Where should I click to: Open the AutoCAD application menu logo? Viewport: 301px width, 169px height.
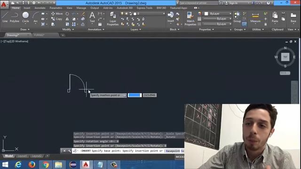click(4, 4)
